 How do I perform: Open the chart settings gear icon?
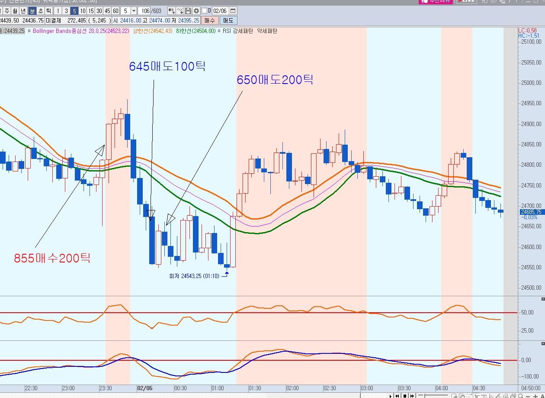(196, 11)
